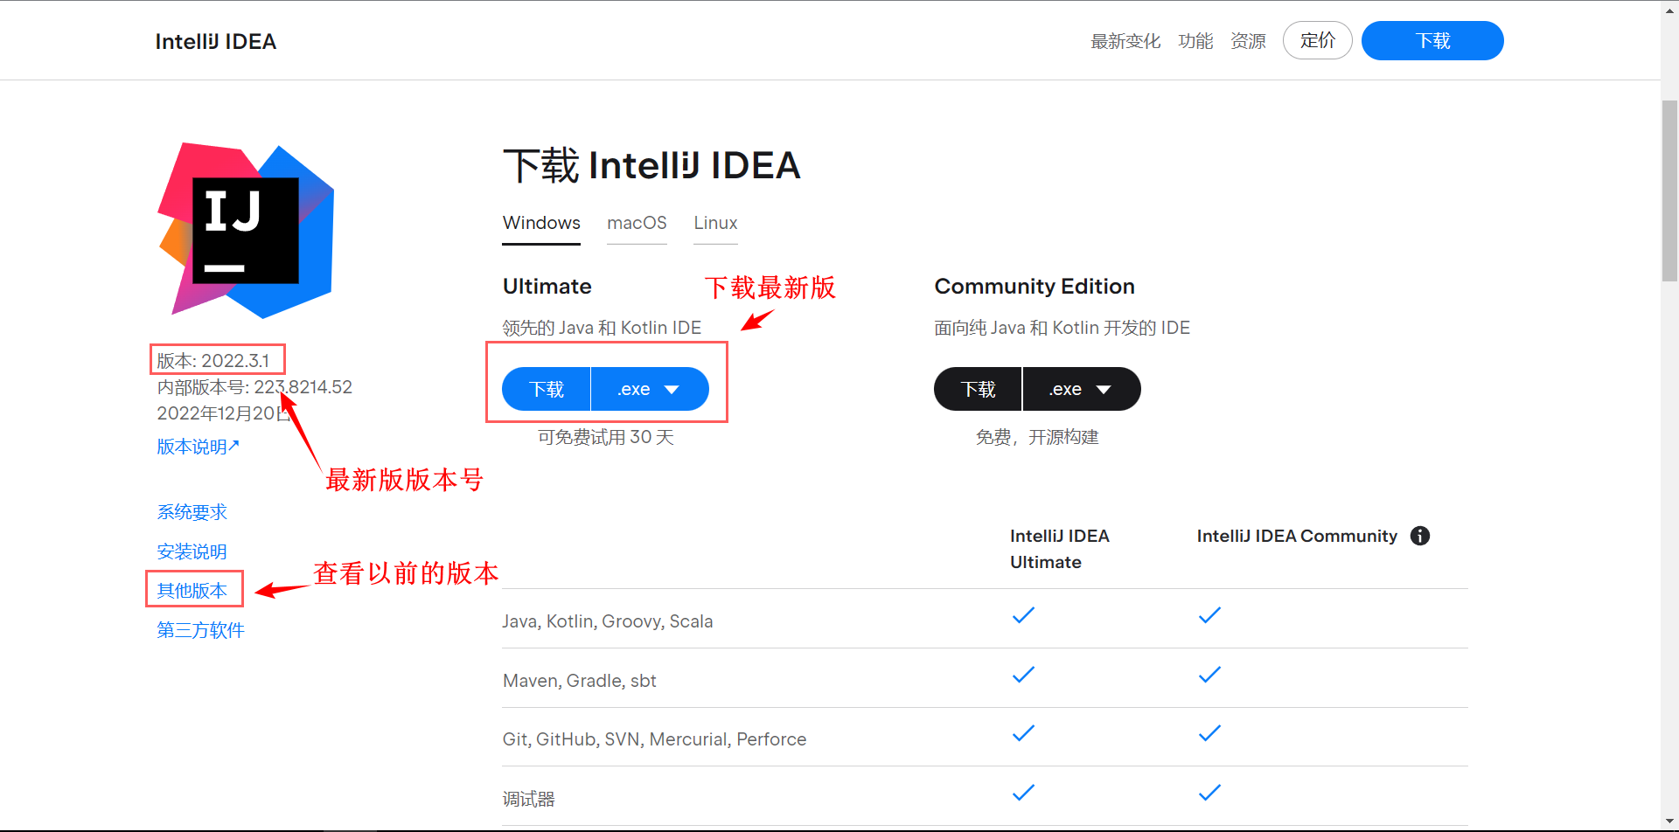Click the large IJ product logo image
Screen dimensions: 1679x832
[x=246, y=231]
